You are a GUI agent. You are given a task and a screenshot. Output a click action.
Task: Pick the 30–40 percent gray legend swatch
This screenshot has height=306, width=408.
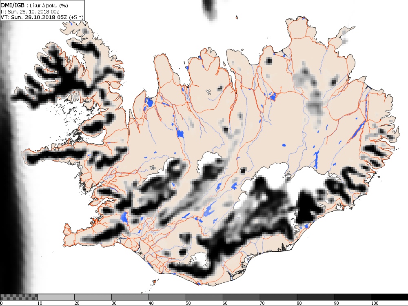130,297
